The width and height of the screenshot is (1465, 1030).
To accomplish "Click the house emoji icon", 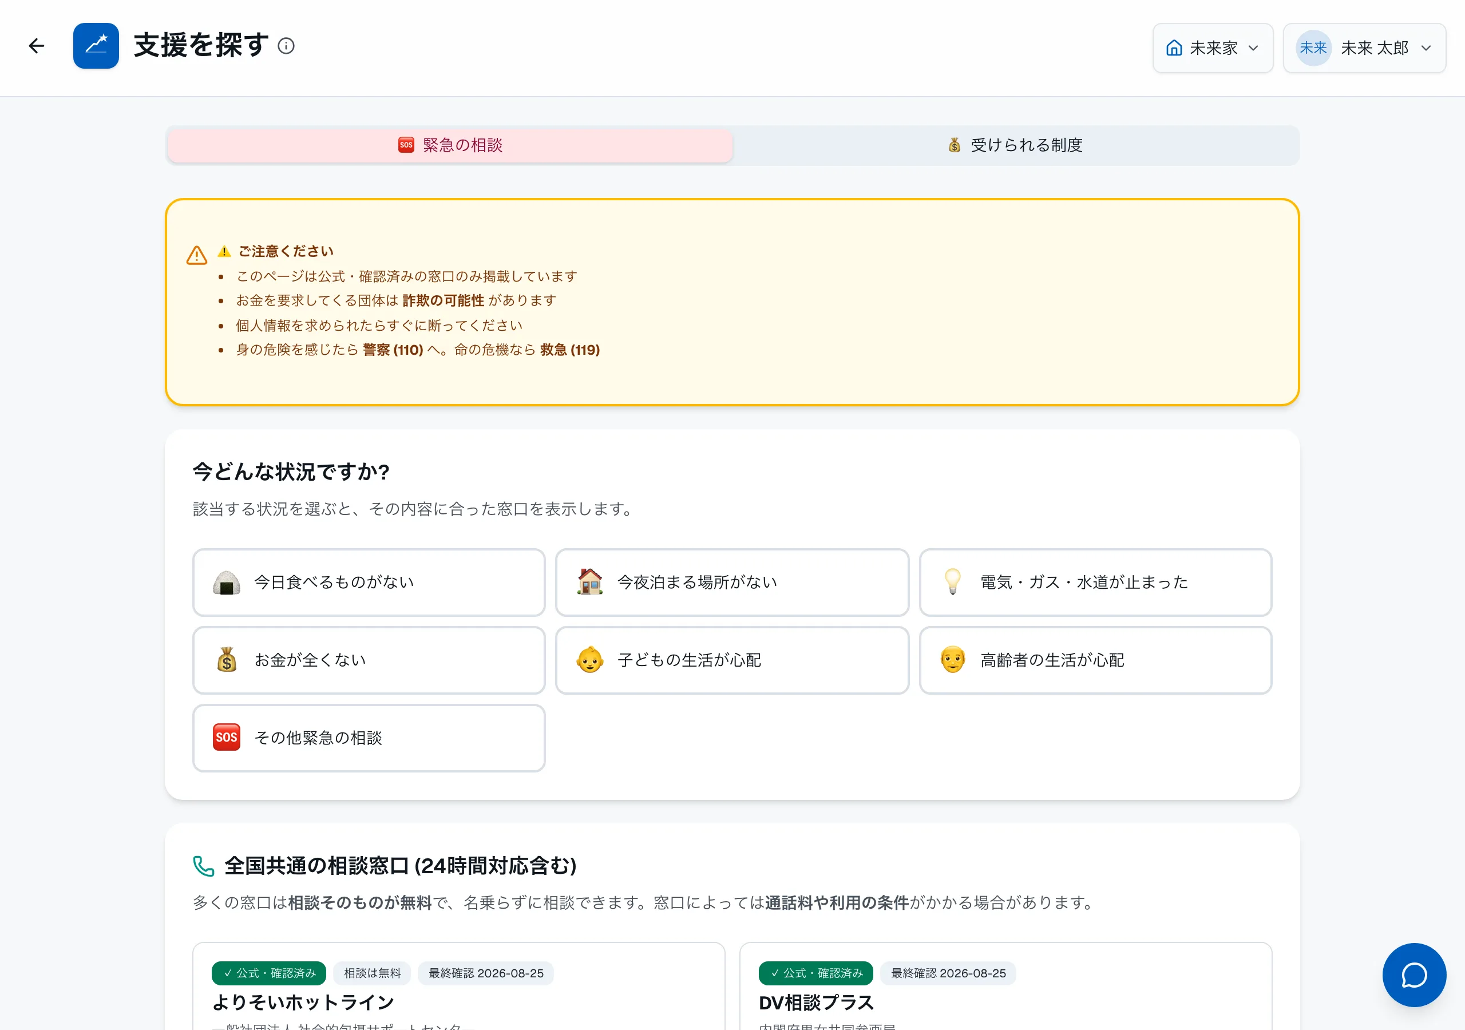I will pyautogui.click(x=589, y=582).
